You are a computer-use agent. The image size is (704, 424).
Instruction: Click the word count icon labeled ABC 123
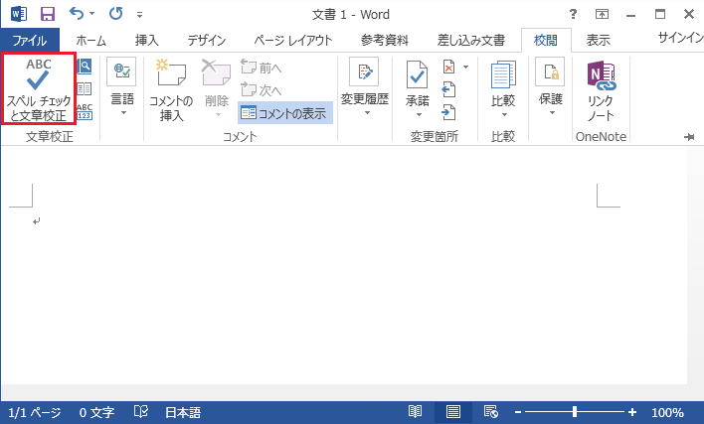click(x=86, y=110)
